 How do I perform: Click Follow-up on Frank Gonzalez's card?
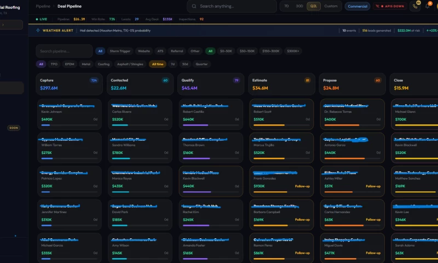point(302,186)
